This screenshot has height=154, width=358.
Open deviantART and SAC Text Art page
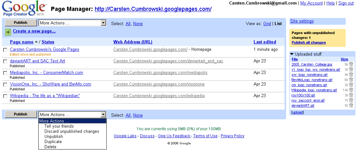(37, 61)
